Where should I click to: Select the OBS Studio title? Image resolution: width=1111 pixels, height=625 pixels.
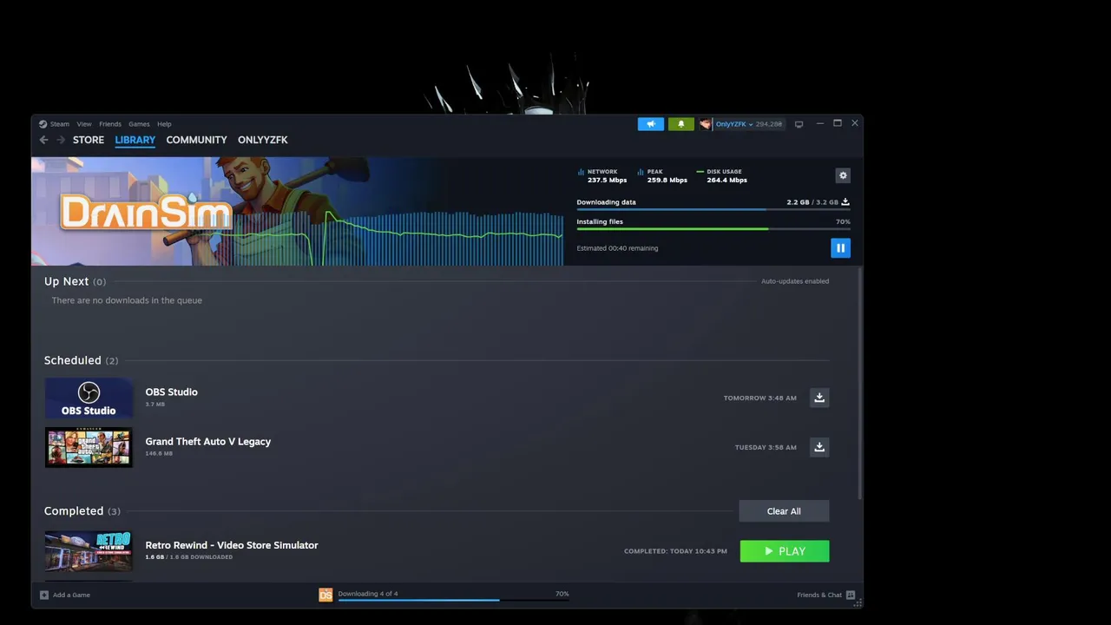171,391
